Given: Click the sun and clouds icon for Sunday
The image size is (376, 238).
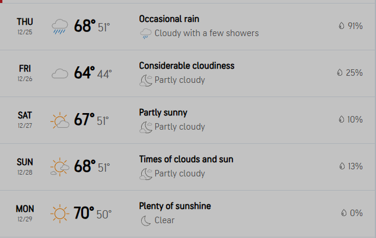Looking at the screenshot, I should 60,167.
